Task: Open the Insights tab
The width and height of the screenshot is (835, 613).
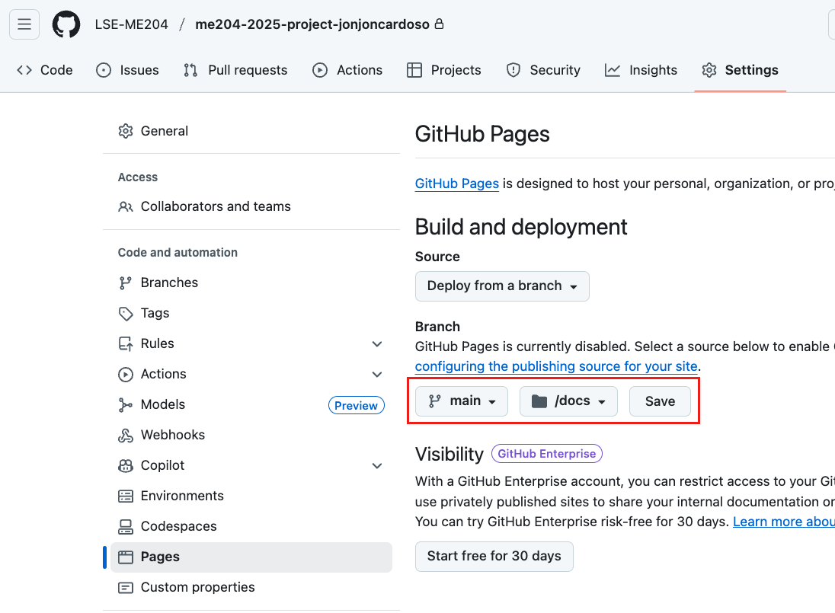Action: [641, 70]
